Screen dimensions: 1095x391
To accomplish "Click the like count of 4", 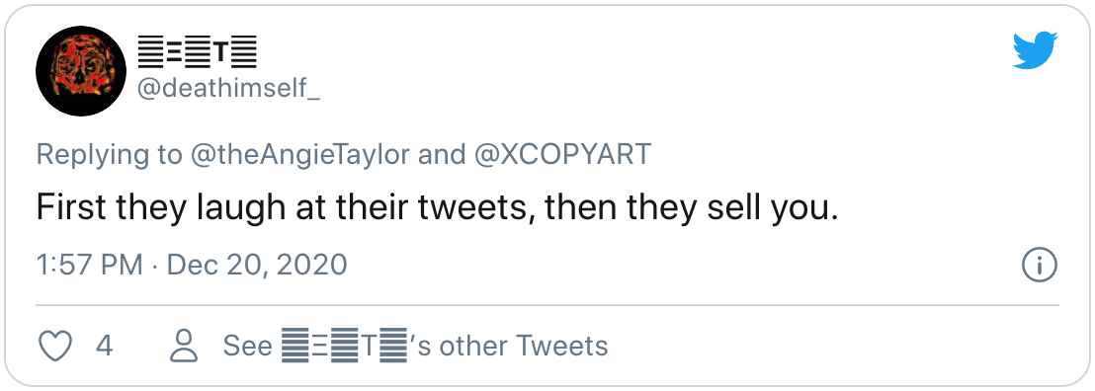I will click(104, 346).
